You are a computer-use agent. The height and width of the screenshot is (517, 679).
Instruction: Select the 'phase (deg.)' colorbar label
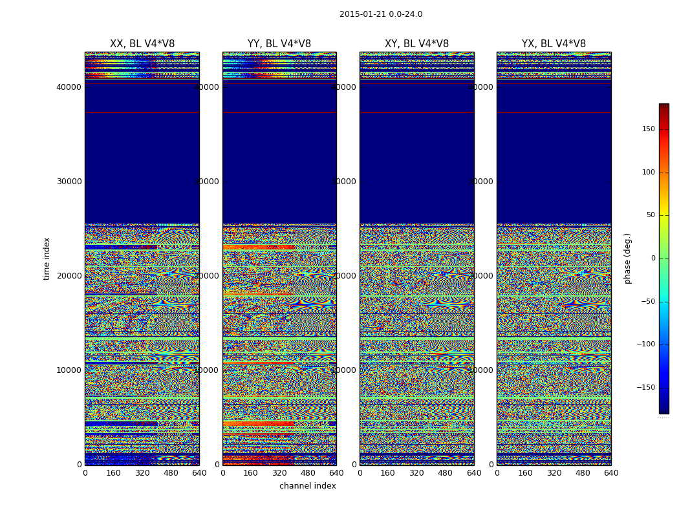tap(627, 258)
